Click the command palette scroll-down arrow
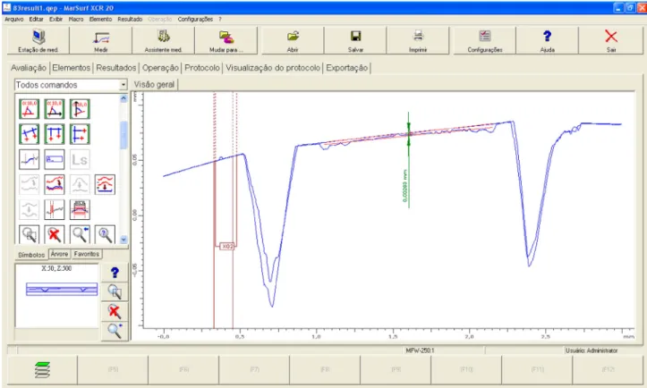The image size is (647, 388). (123, 240)
